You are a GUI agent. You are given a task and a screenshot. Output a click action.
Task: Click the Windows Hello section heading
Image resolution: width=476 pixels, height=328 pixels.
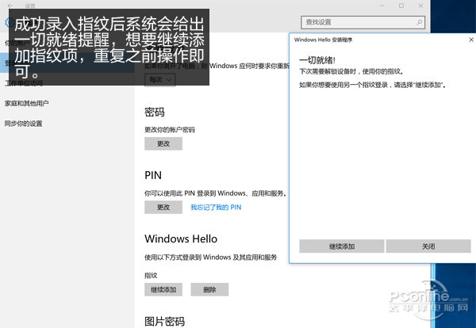pyautogui.click(x=181, y=239)
